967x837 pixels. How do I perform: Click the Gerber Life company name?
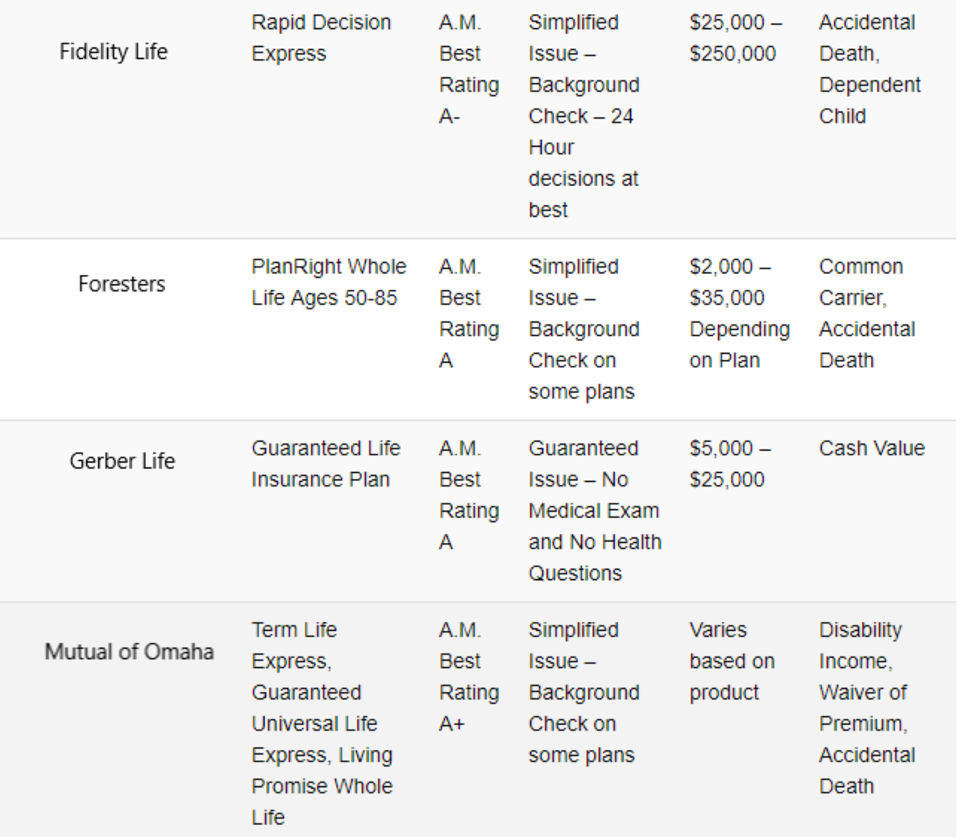(x=122, y=461)
